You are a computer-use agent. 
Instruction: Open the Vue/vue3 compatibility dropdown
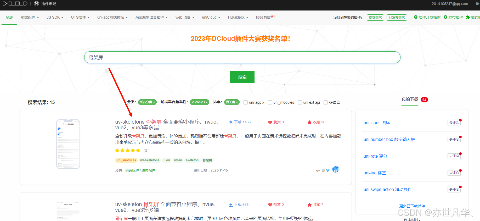tap(200, 102)
